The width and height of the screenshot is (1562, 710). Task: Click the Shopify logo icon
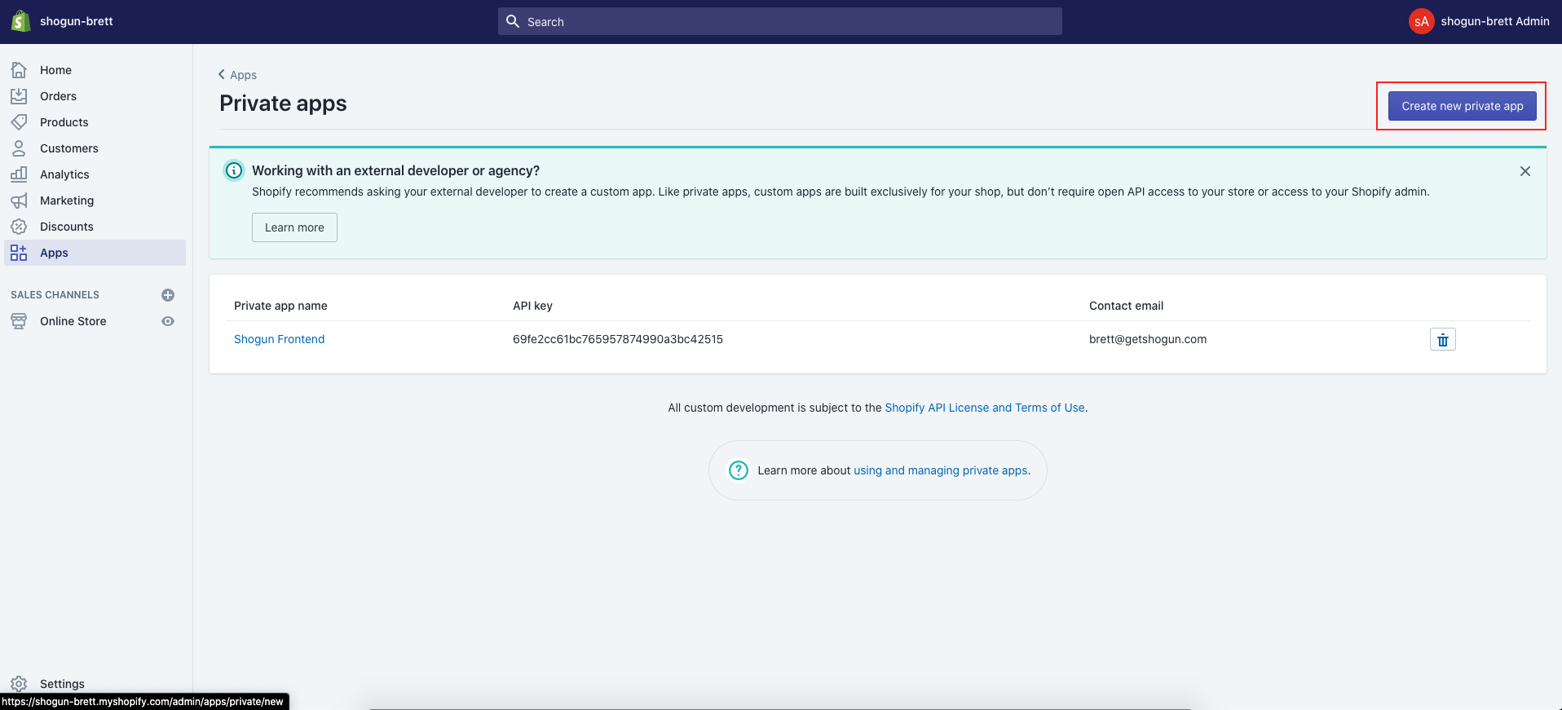pos(20,21)
